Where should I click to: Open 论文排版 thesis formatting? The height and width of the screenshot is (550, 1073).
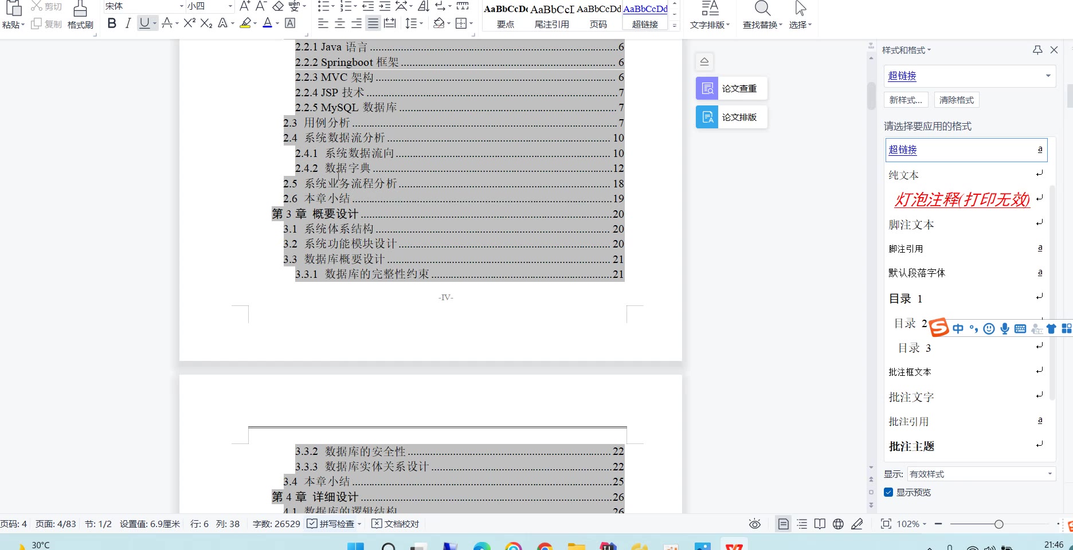tap(731, 117)
